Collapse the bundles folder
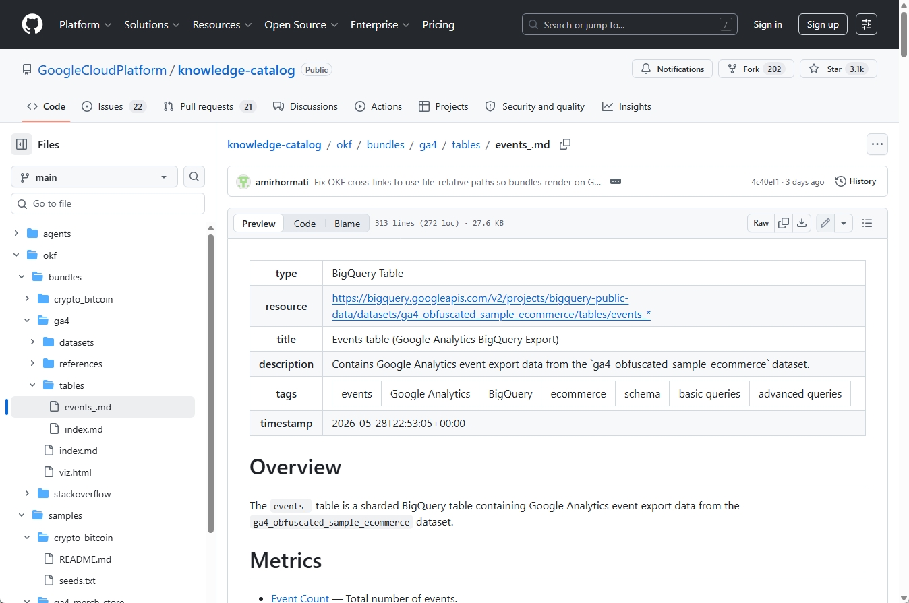This screenshot has height=603, width=909. click(22, 277)
